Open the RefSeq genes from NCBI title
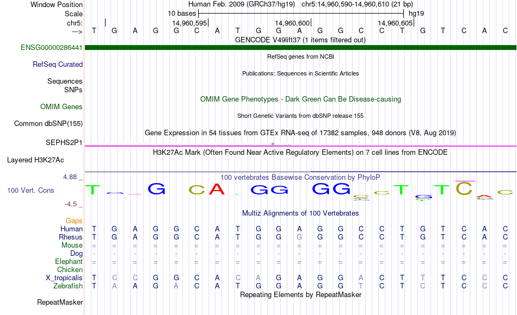517x315 pixels. point(301,56)
